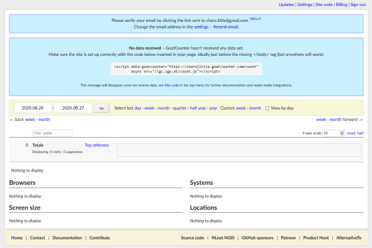Open the settings link in email notice

tap(201, 27)
